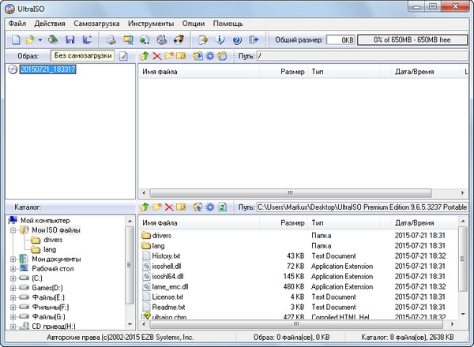Click the green Up arrow in catalog toolbar

coord(144,207)
